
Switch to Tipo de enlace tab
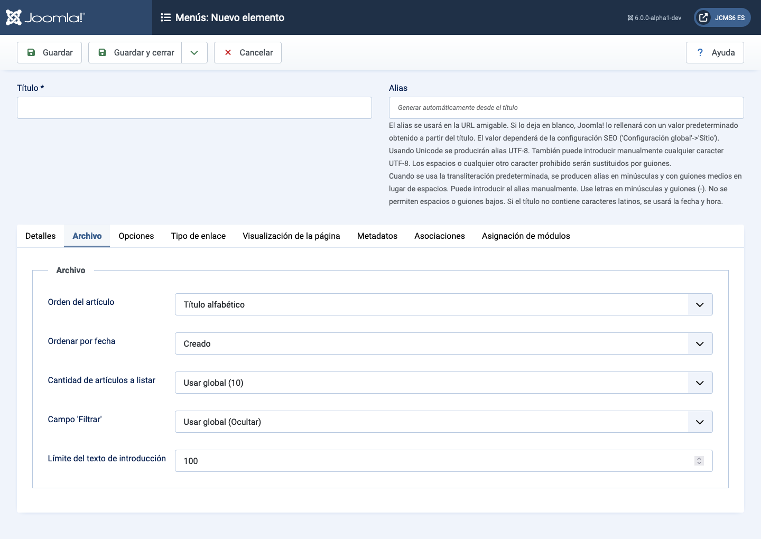tap(198, 236)
